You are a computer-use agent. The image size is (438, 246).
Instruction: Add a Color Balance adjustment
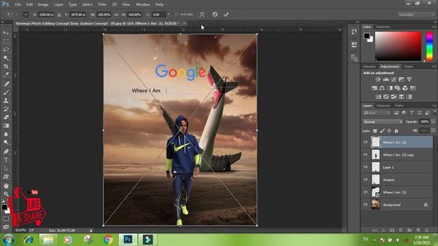pyautogui.click(x=382, y=88)
